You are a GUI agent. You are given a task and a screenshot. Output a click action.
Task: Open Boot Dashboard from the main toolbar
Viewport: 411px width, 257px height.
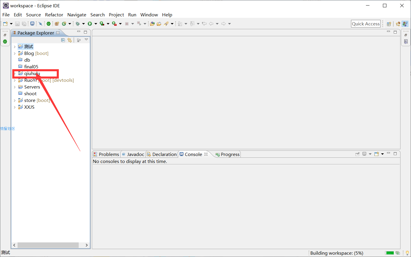(x=49, y=24)
